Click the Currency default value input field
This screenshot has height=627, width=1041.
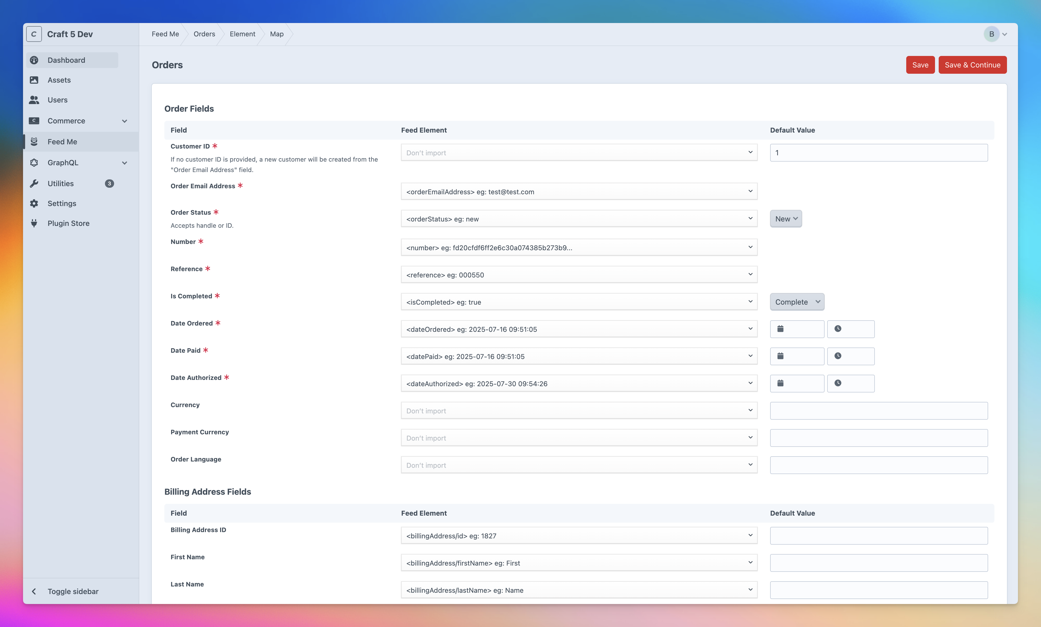878,411
